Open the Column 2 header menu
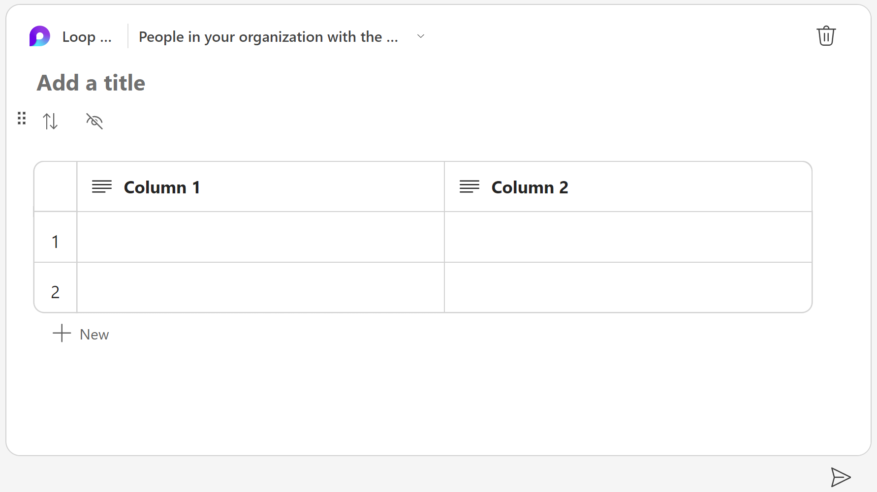The width and height of the screenshot is (877, 492). [530, 187]
